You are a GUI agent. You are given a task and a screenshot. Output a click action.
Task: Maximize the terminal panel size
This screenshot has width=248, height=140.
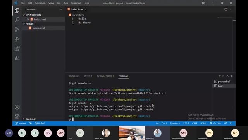click(227, 76)
